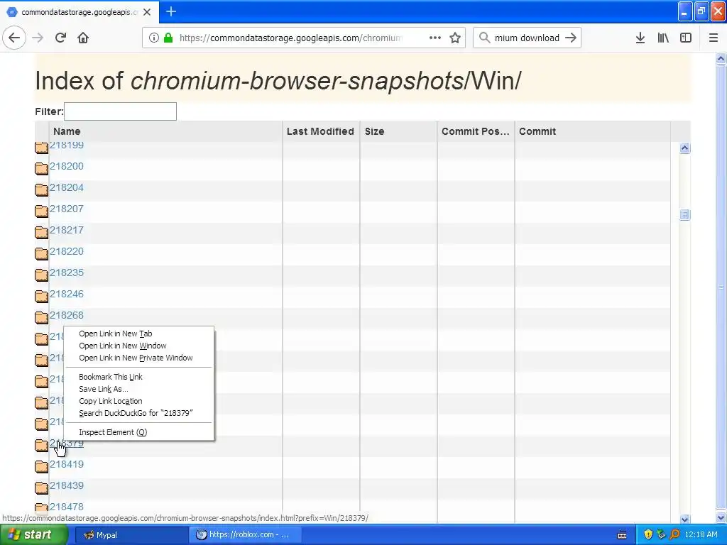
Task: Switch to the Mypal taskbar window
Action: [131, 535]
